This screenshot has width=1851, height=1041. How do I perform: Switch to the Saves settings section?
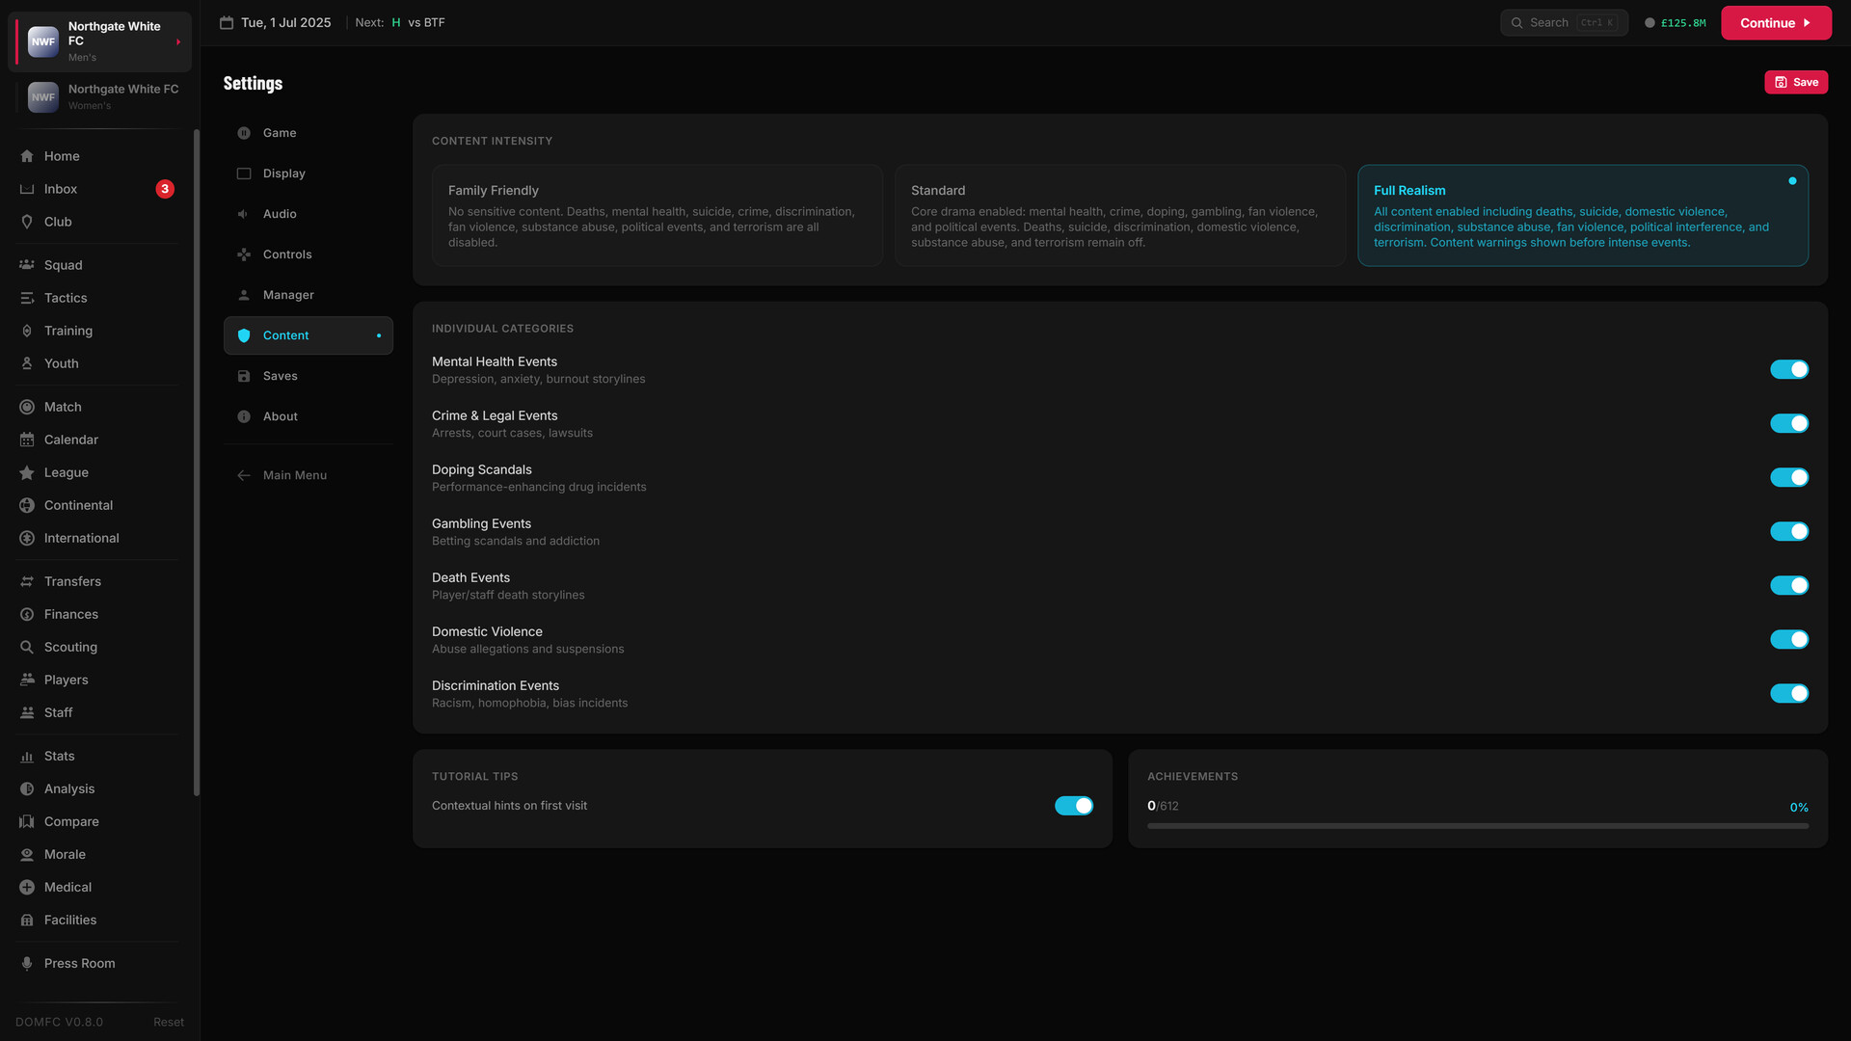click(x=280, y=376)
